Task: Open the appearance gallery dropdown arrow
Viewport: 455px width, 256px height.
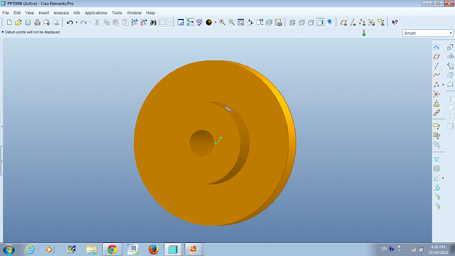Action: 215,22
